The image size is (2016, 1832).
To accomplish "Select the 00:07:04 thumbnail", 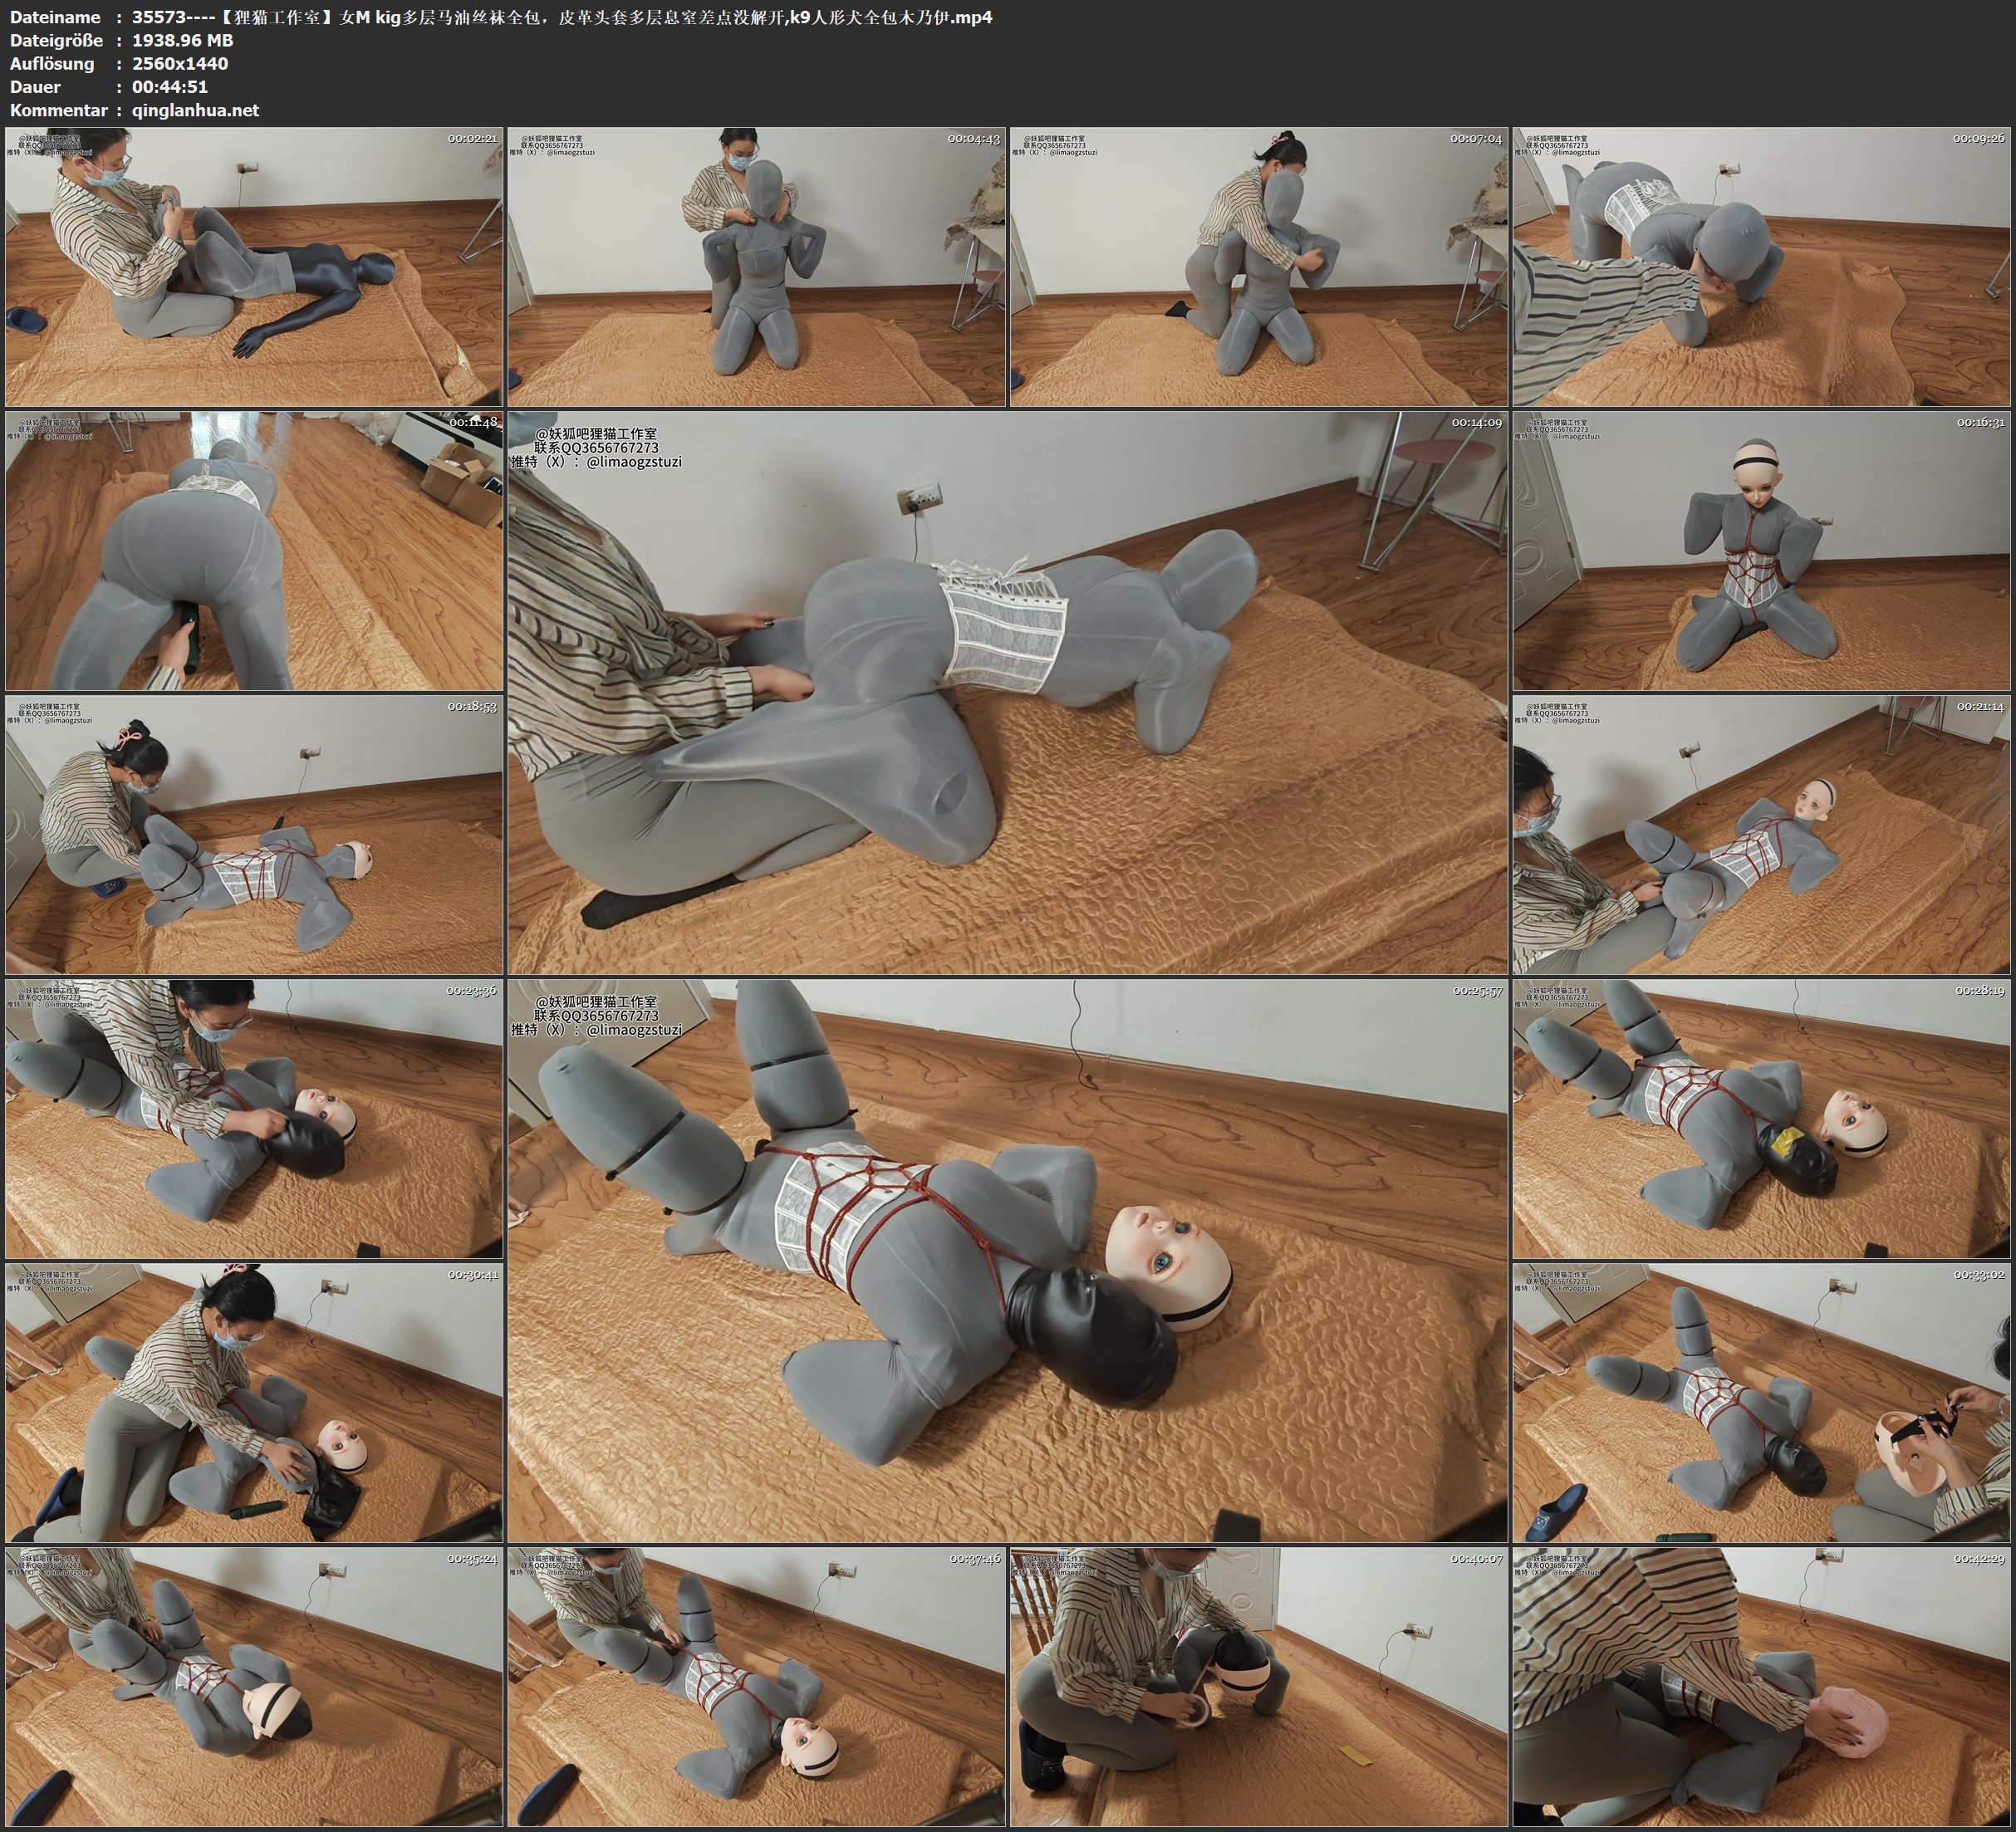I will click(x=1258, y=267).
